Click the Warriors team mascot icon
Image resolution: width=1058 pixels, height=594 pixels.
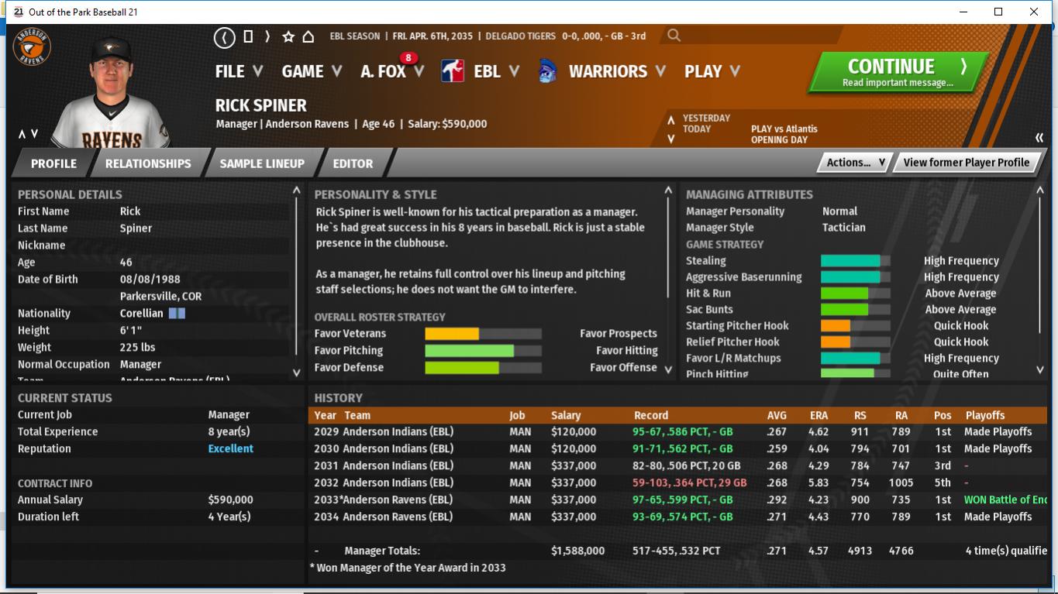tap(547, 71)
